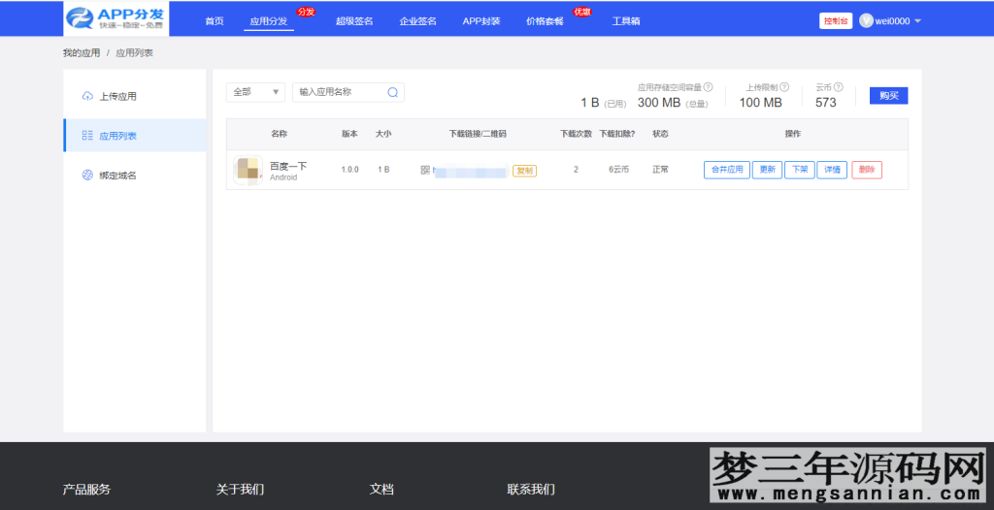Click the 复制 copy button
Image resolution: width=994 pixels, height=510 pixels.
click(x=524, y=171)
